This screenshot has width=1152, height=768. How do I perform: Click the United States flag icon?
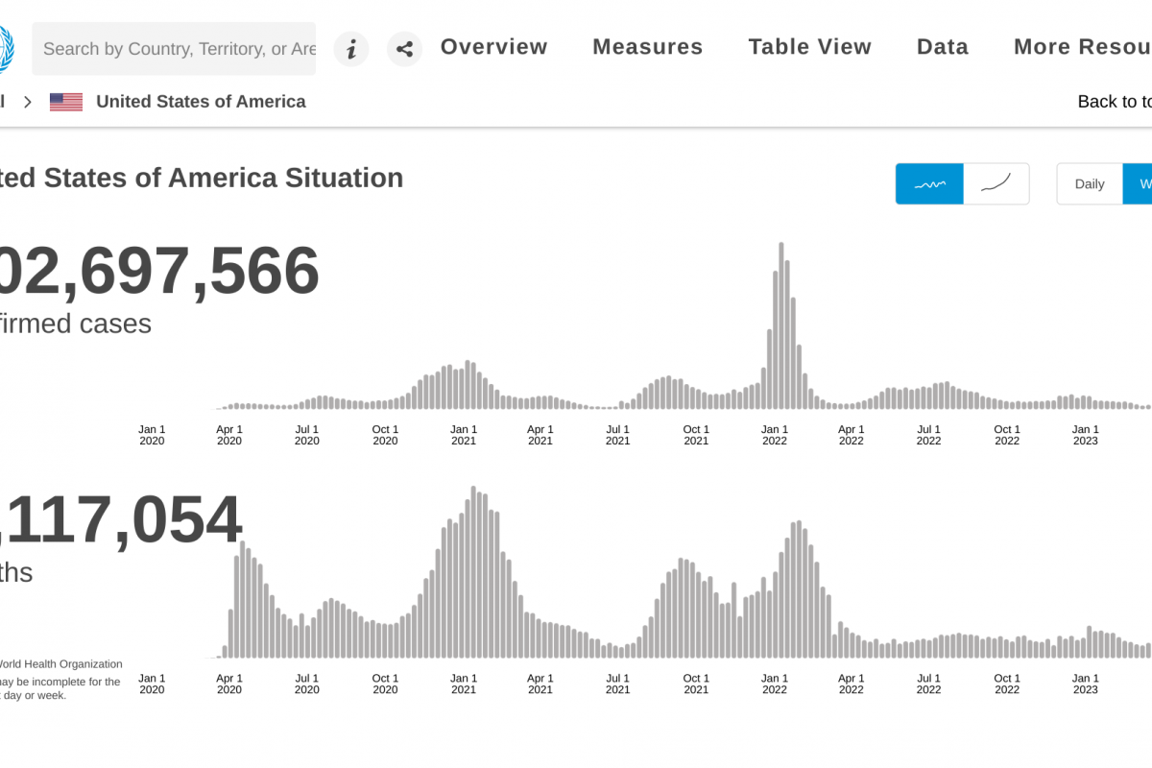tap(66, 102)
